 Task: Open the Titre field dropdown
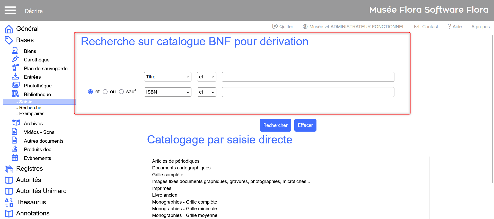click(167, 77)
